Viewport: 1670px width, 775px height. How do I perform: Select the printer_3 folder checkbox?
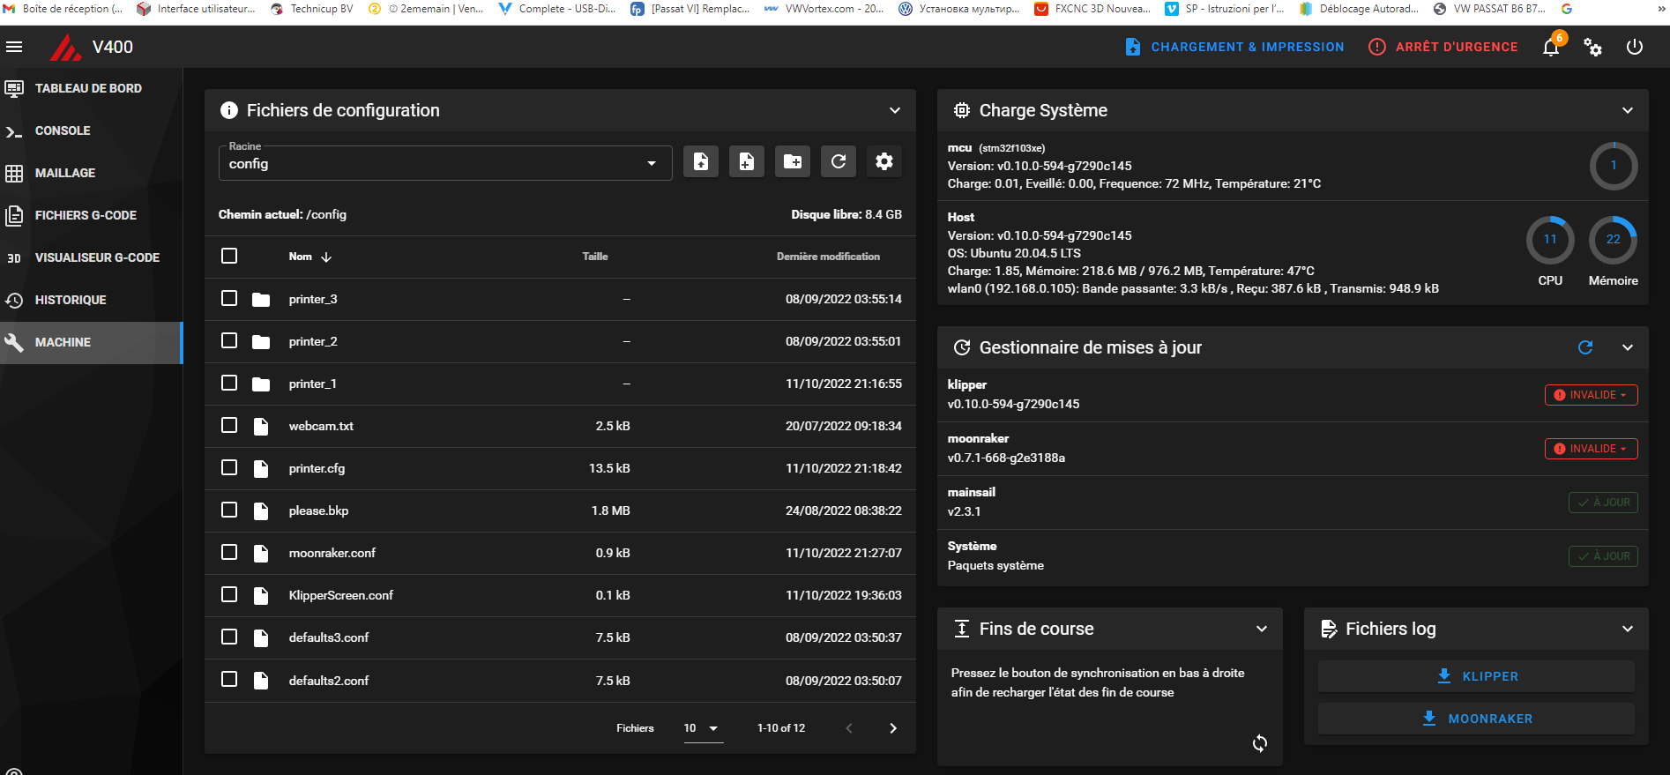(229, 298)
